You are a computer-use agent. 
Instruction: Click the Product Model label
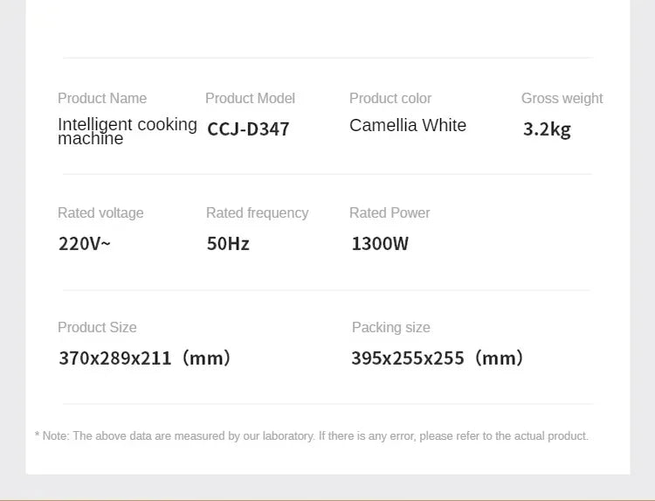250,98
